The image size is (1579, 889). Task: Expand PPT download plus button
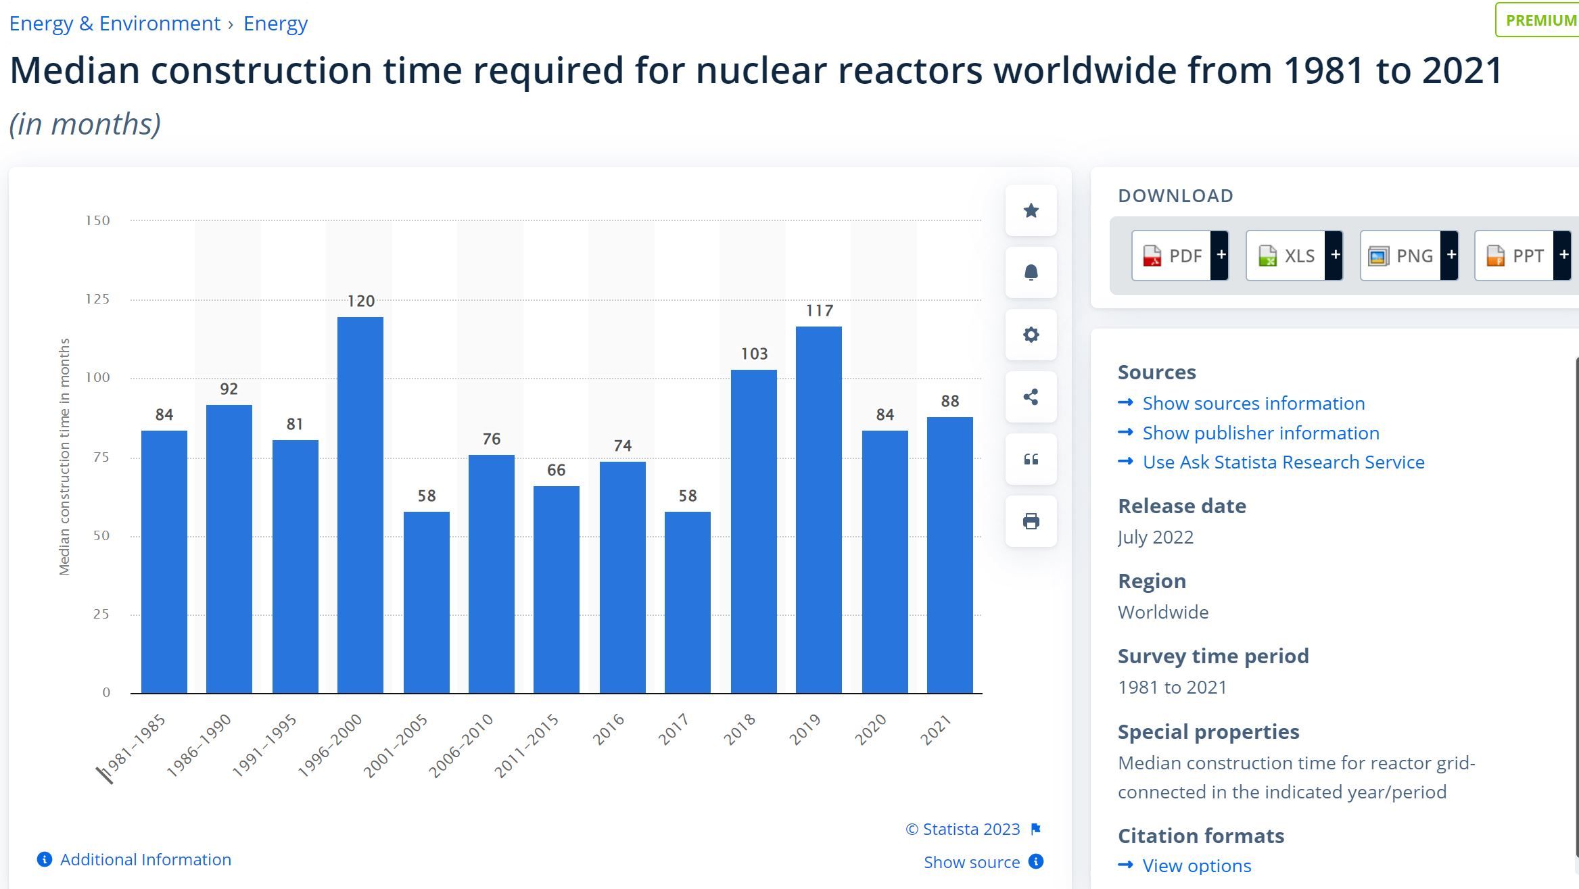1563,255
